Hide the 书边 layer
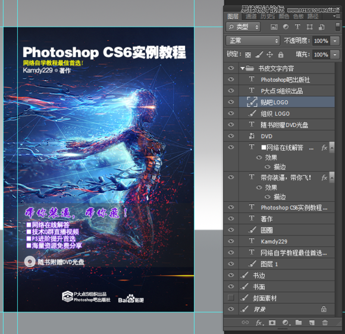 231,275
